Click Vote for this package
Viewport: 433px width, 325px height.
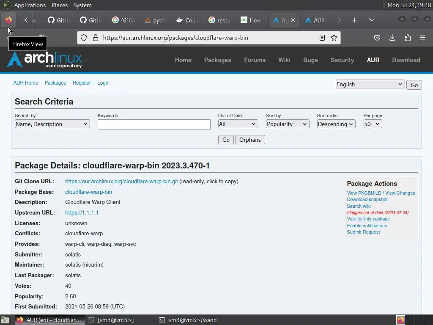click(368, 219)
